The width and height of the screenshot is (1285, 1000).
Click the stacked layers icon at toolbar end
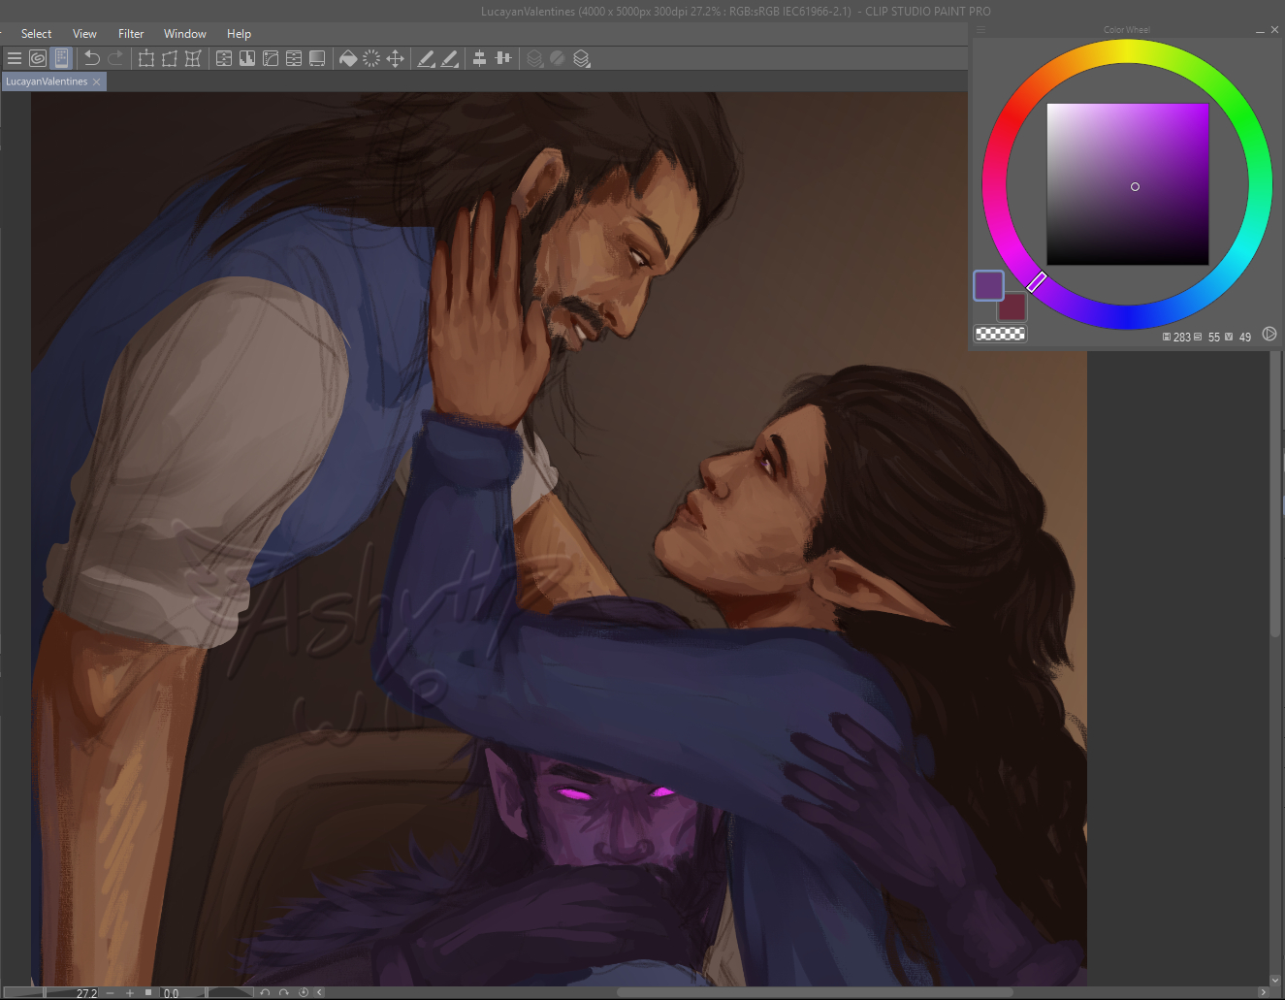point(582,59)
